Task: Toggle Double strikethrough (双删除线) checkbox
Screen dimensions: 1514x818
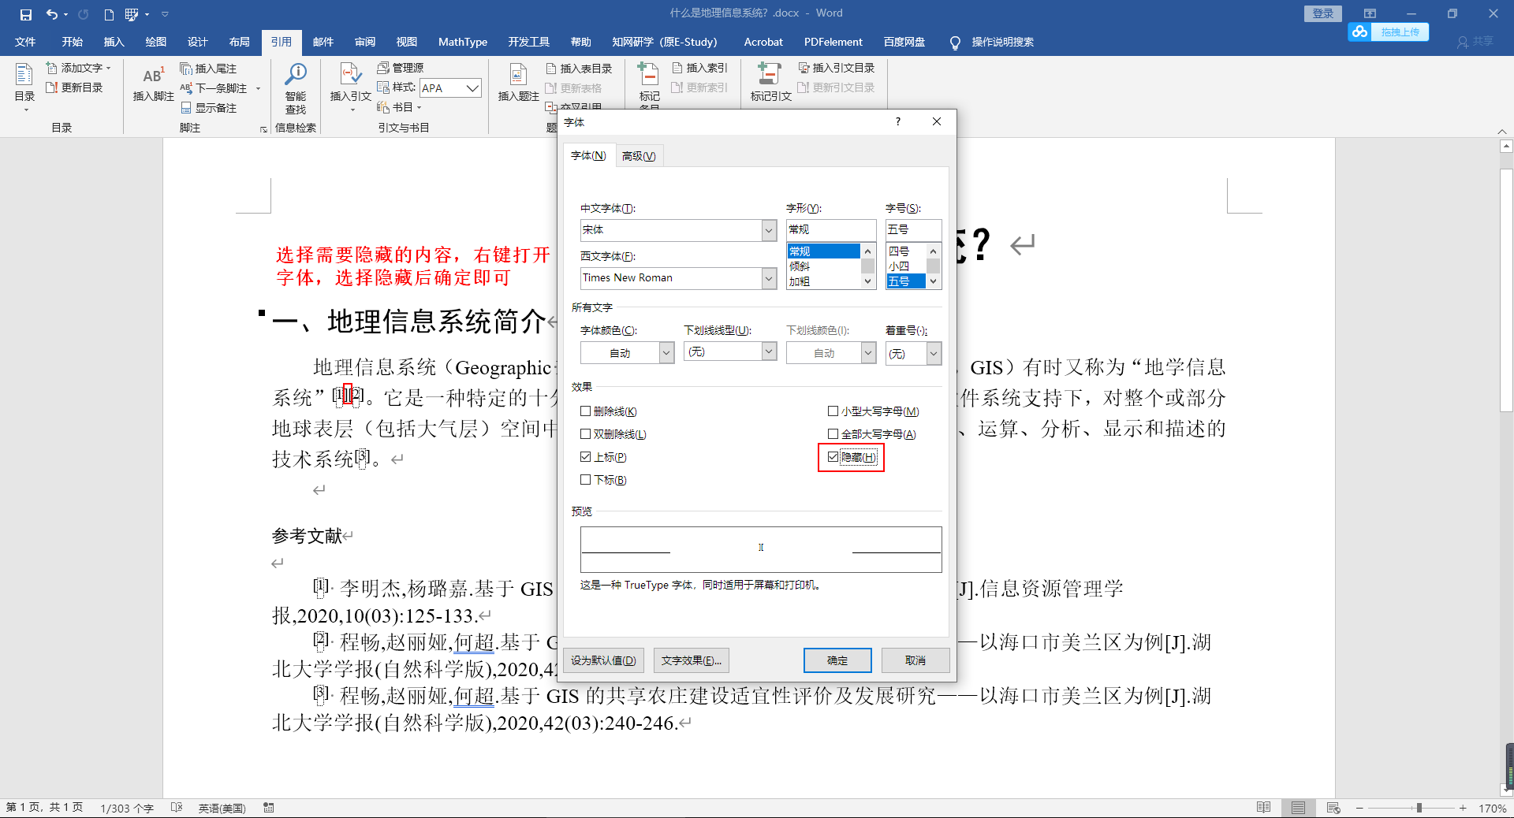Action: [x=585, y=434]
